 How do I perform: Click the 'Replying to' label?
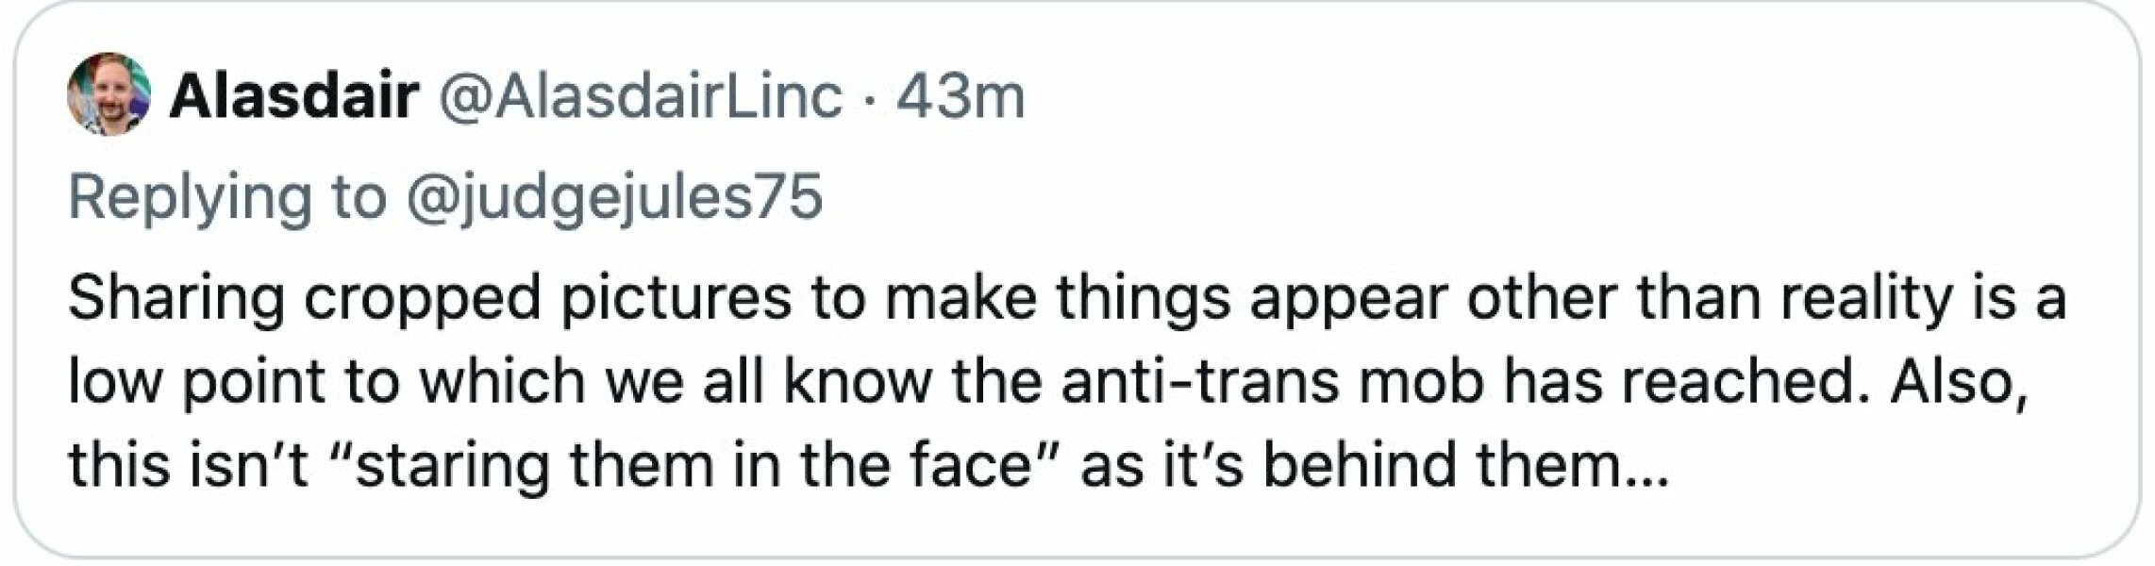[x=226, y=198]
